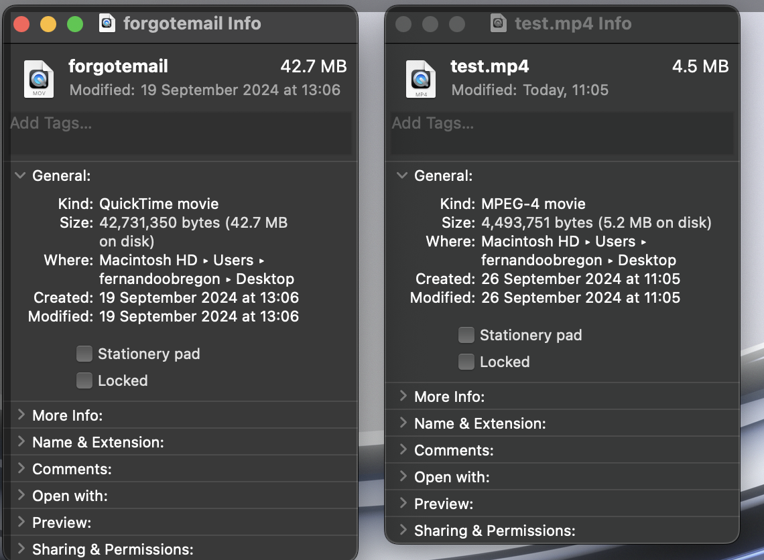
Task: Enable Stationery pad for forgotemail
Action: (84, 354)
